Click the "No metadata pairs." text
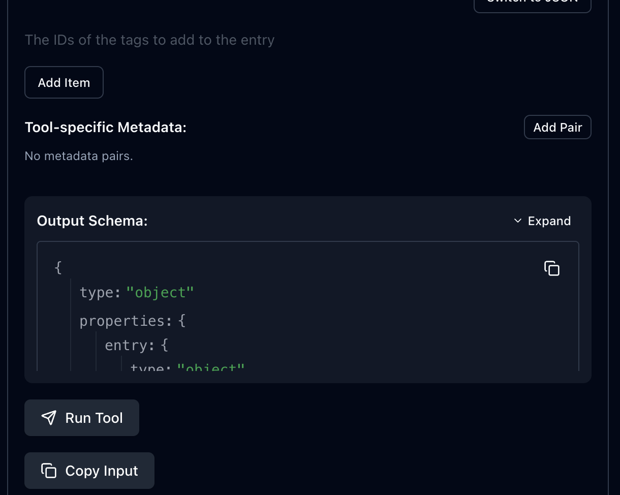The height and width of the screenshot is (495, 620). point(79,156)
